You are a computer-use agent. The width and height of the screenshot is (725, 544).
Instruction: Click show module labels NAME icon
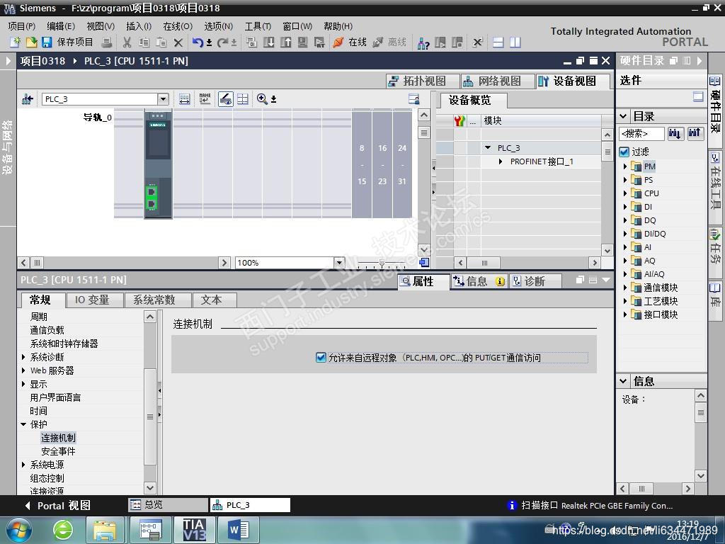click(205, 99)
